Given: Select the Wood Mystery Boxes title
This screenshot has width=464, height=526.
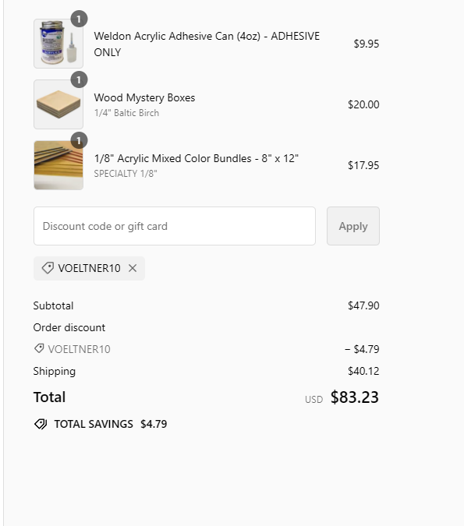Looking at the screenshot, I should click(x=144, y=97).
